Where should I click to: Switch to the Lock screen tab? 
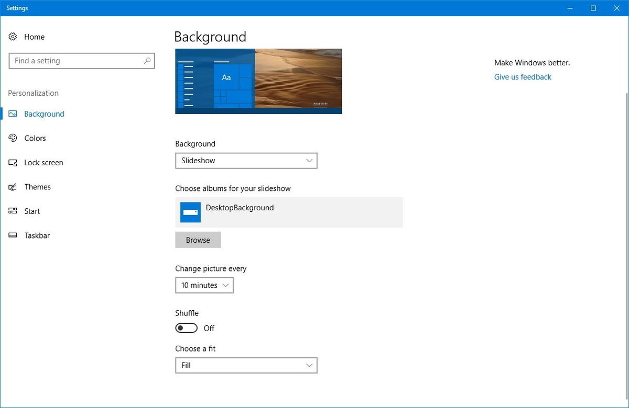(43, 162)
